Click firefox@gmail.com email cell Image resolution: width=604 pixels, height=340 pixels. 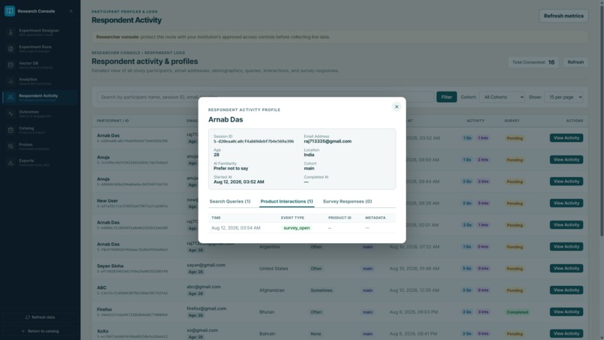click(207, 308)
